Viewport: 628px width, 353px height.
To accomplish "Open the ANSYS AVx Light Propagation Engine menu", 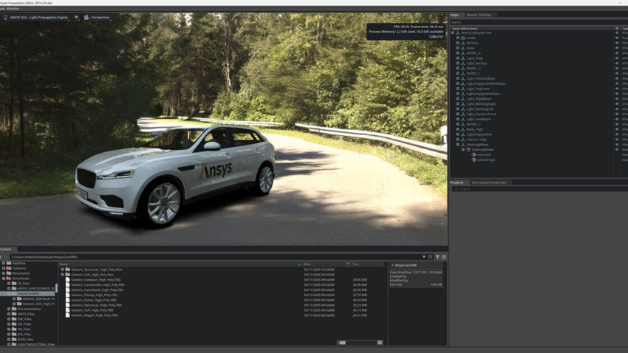I will point(38,18).
